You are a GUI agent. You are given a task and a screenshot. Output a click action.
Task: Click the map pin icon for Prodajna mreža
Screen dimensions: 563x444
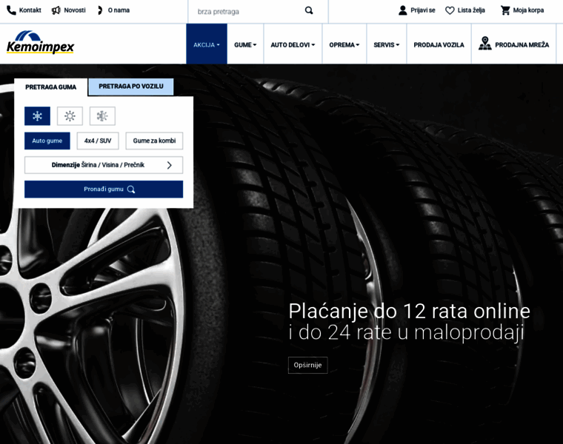pos(484,44)
